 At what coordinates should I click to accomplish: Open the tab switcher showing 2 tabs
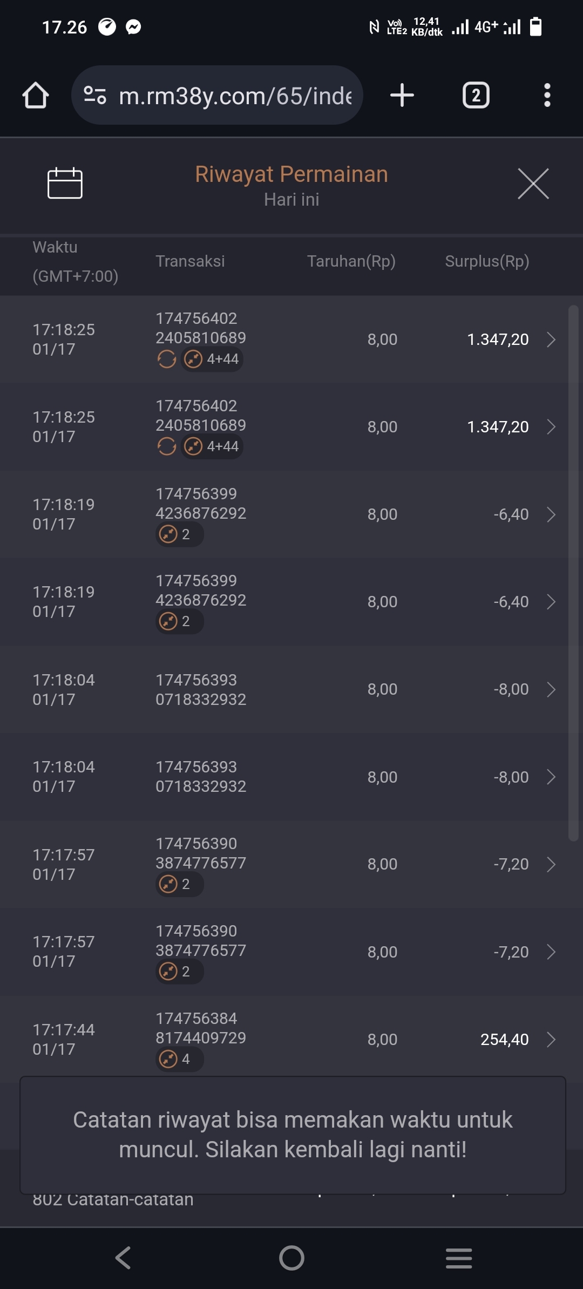point(476,96)
